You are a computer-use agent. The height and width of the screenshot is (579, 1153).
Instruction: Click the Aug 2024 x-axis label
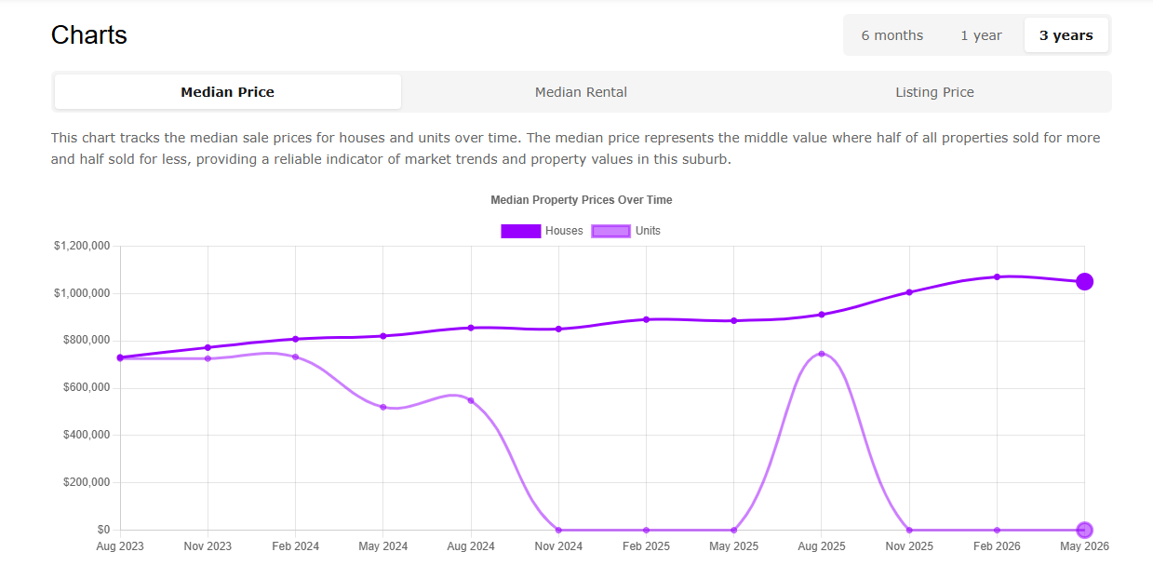(x=471, y=546)
